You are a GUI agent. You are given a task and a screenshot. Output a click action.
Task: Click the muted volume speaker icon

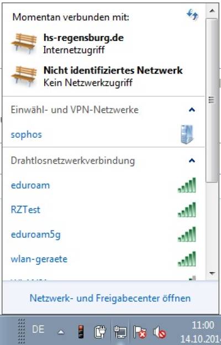tap(159, 332)
